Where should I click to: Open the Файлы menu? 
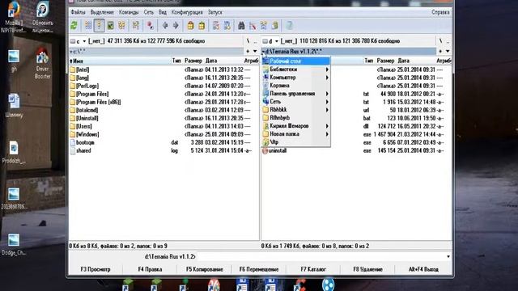79,12
